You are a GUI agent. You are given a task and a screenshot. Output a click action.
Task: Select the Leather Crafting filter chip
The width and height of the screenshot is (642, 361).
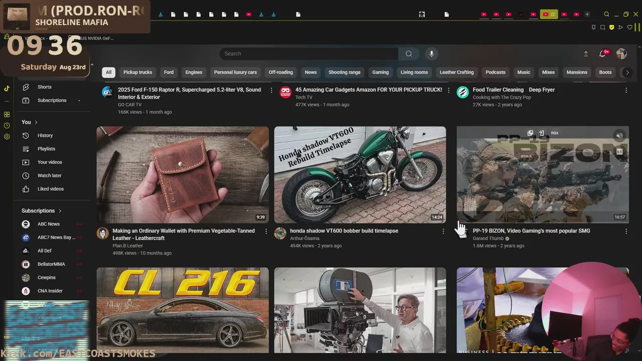pos(456,72)
